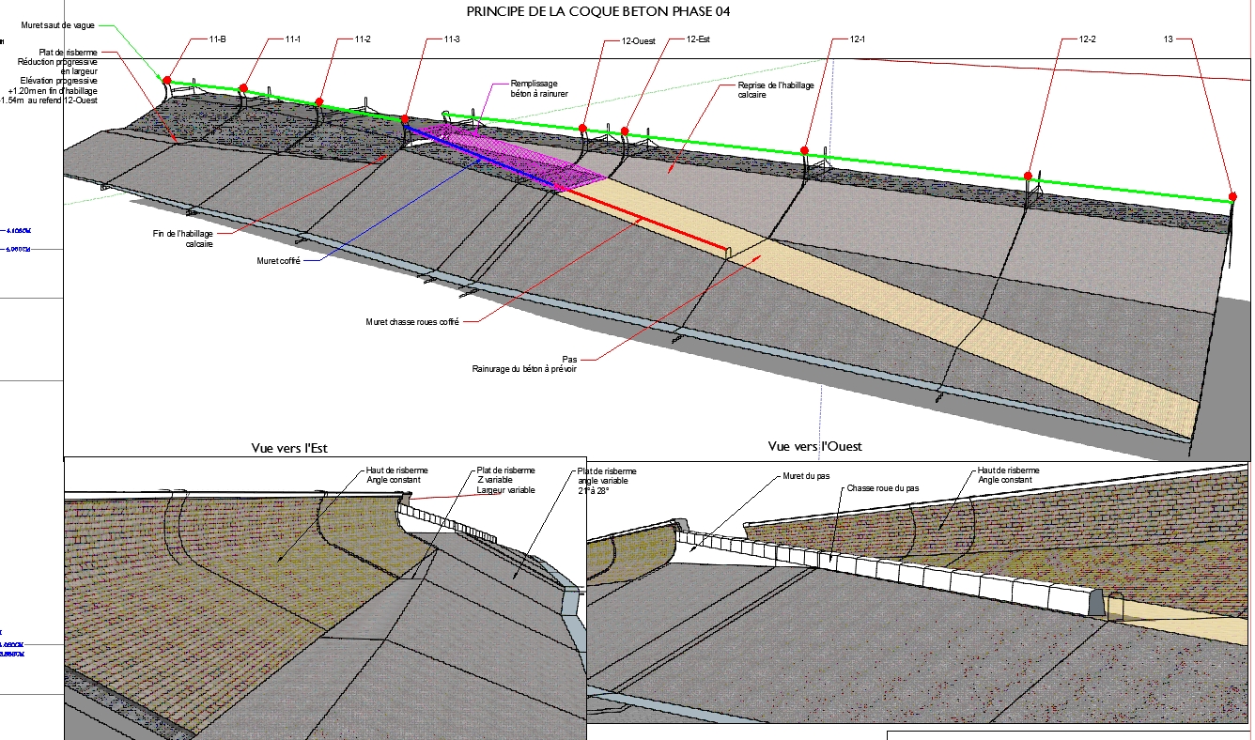
Task: Click the 'Muret chasse roues coffré' annotation
Action: coord(412,322)
